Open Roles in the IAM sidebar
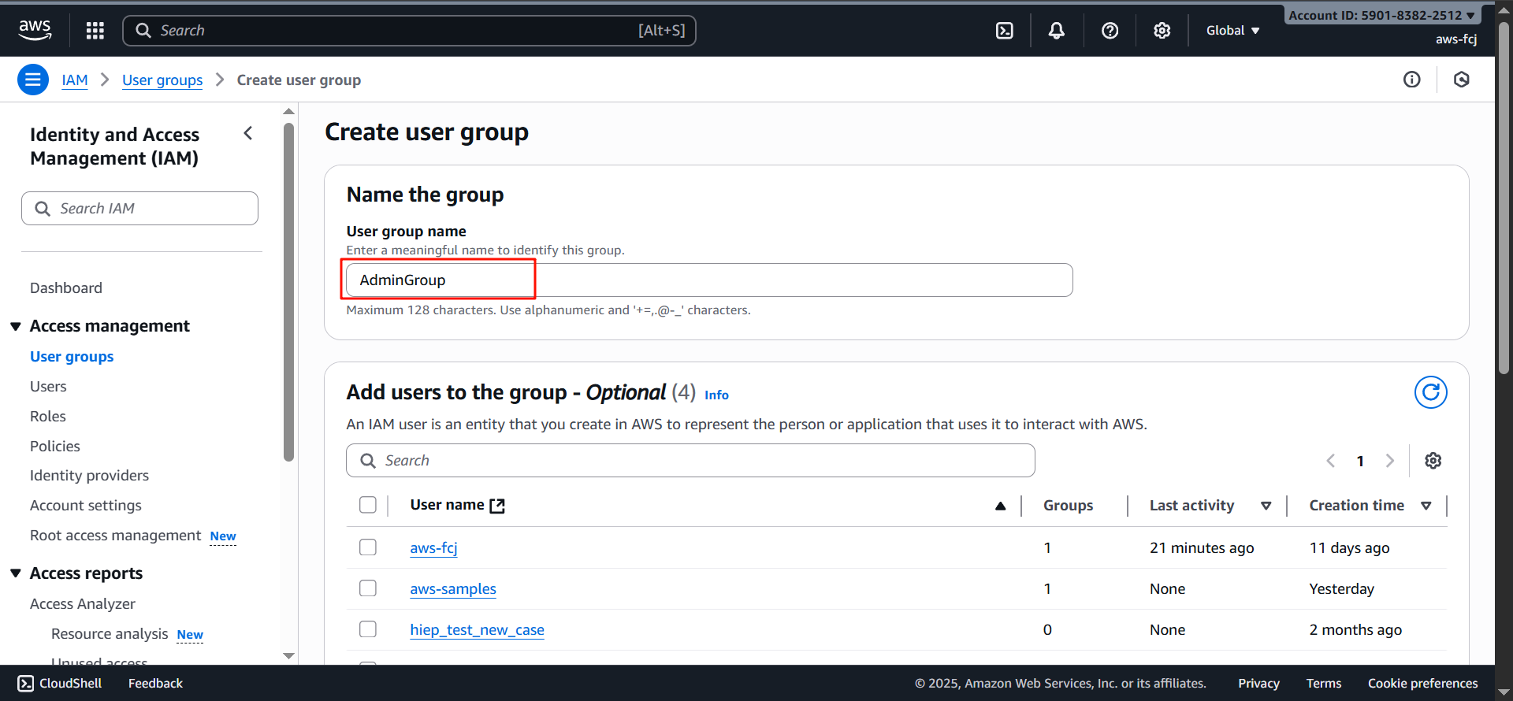1513x701 pixels. [48, 417]
